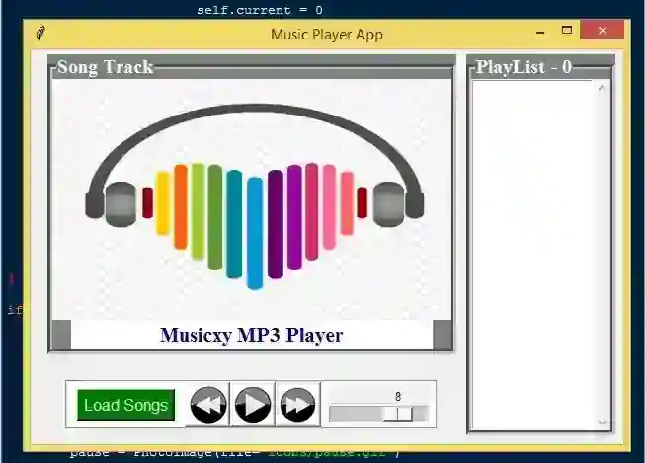This screenshot has height=463, width=645.
Task: Click the volume slider handle
Action: point(398,414)
